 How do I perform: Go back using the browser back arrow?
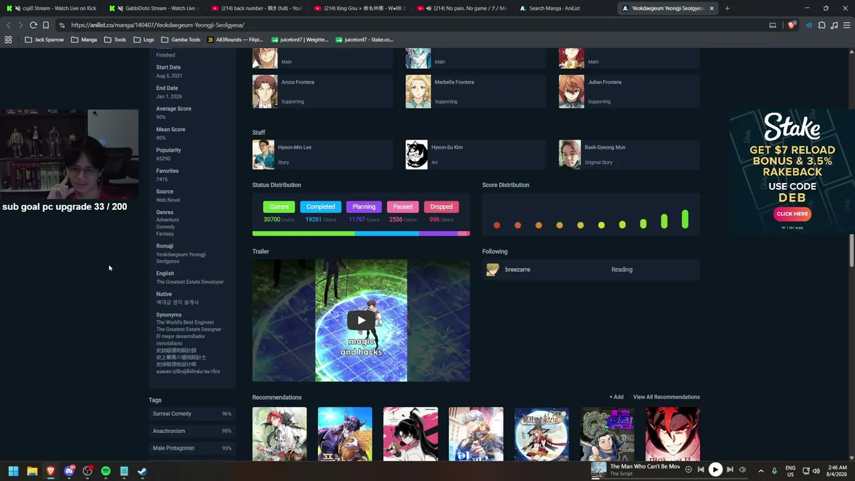[8, 25]
